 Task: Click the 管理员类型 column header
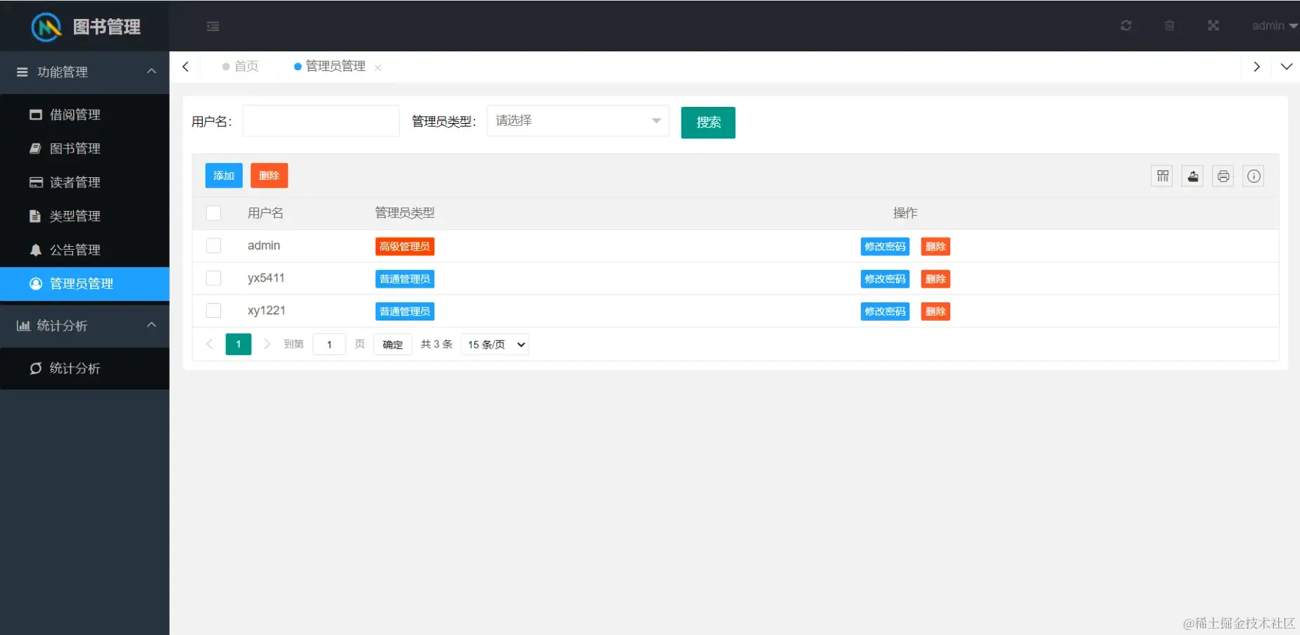point(405,213)
